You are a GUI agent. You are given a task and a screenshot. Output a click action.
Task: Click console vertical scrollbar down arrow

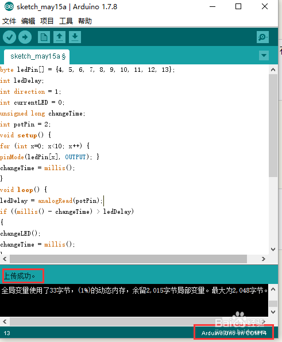click(273, 312)
